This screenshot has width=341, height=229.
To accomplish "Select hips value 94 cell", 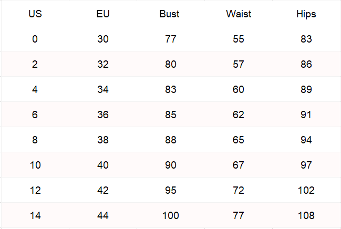I will [x=306, y=140].
